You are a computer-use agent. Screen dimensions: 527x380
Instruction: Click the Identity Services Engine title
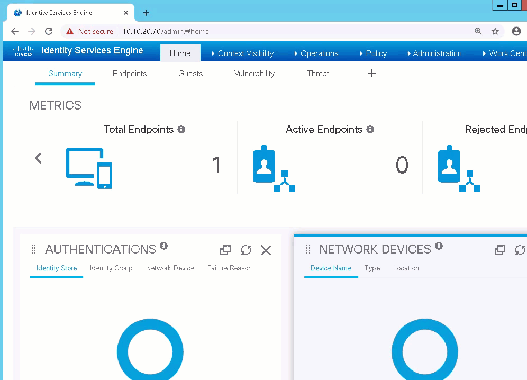[93, 50]
